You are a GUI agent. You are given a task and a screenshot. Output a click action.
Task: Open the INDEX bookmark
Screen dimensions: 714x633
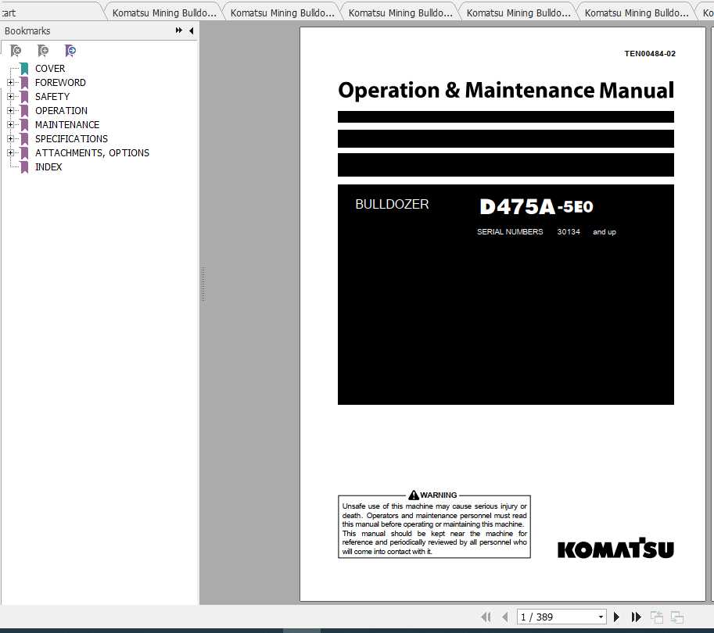(x=48, y=166)
